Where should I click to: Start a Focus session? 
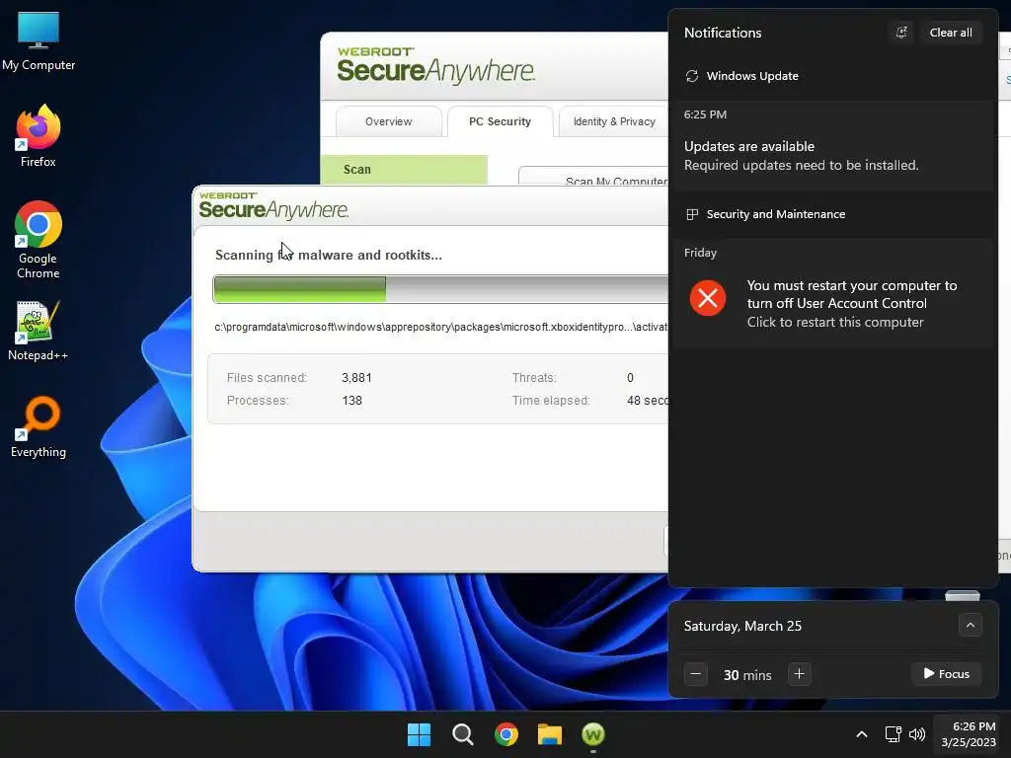coord(946,673)
